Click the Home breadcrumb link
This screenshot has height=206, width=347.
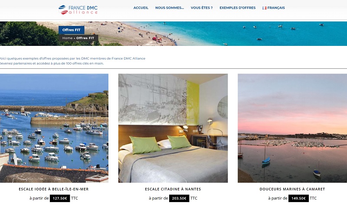coord(67,38)
